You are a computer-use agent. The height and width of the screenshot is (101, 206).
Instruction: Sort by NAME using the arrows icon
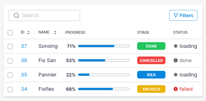point(55,32)
